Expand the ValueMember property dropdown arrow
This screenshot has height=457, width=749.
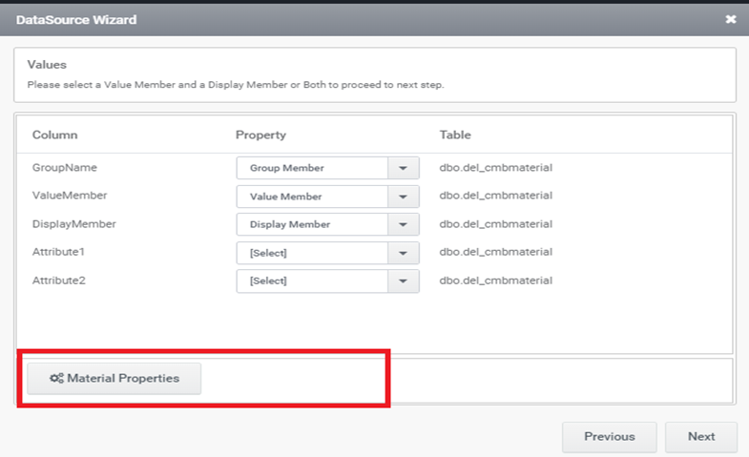tap(403, 197)
